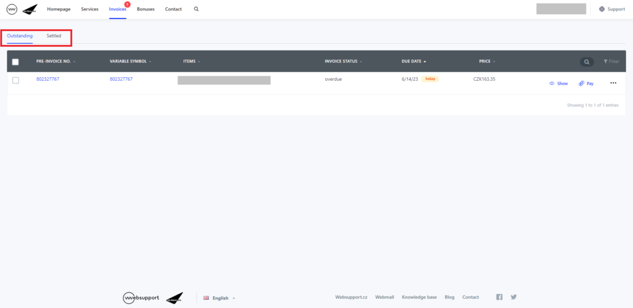
Task: Open Twitter page from footer icon
Action: click(x=513, y=298)
